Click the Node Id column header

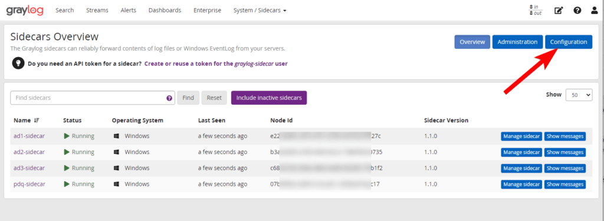281,120
